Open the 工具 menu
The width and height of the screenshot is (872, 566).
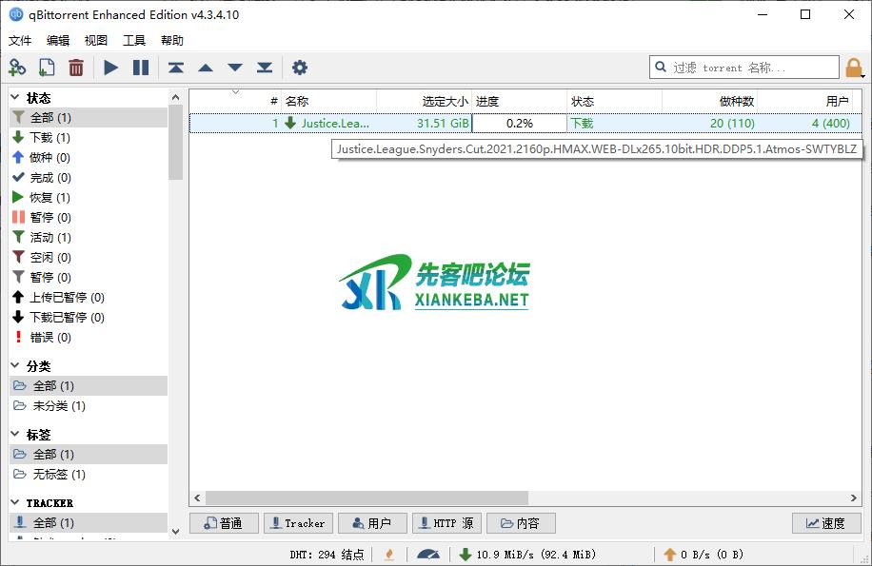click(134, 41)
